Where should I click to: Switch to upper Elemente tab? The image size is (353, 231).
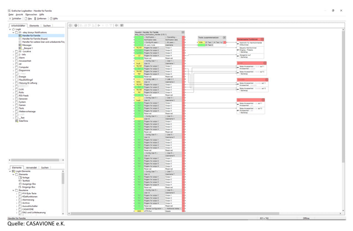pos(34,26)
